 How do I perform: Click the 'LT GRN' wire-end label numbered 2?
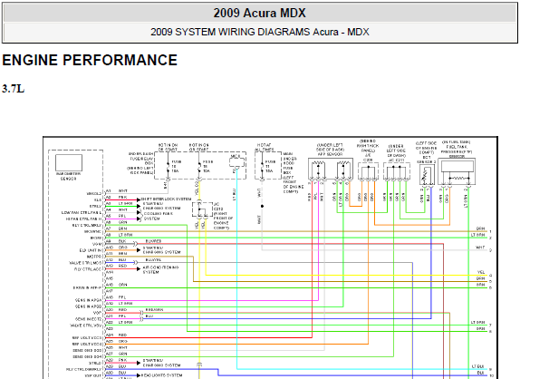point(478,235)
